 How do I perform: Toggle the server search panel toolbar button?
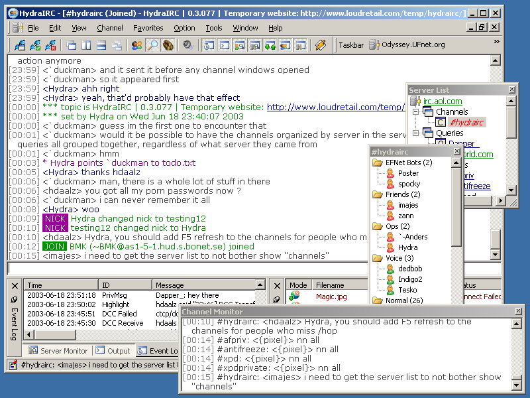[255, 45]
